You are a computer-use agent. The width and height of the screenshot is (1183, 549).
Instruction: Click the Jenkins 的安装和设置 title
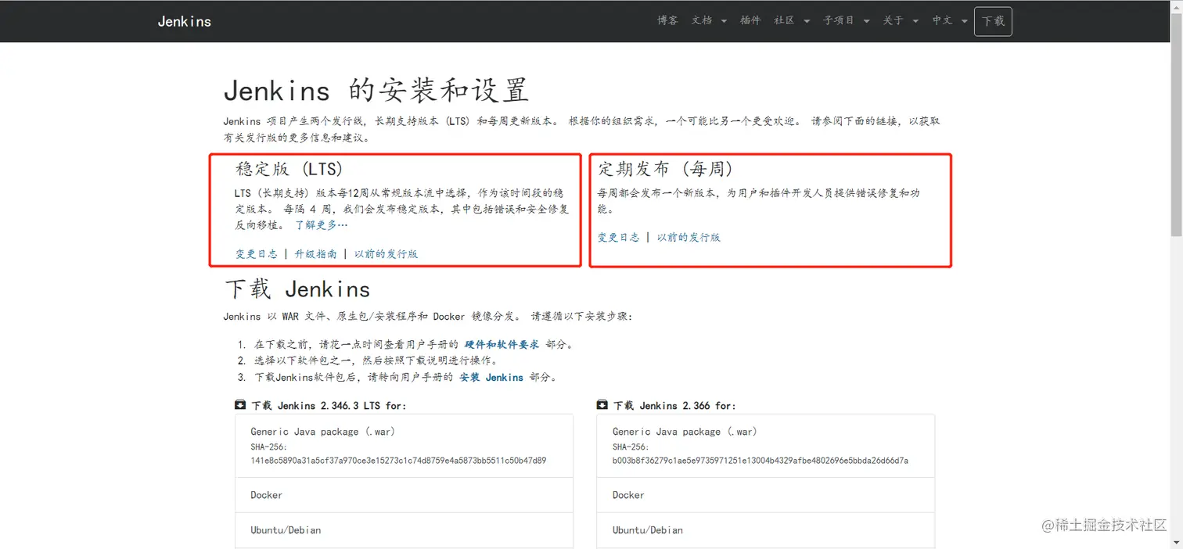[x=376, y=91]
